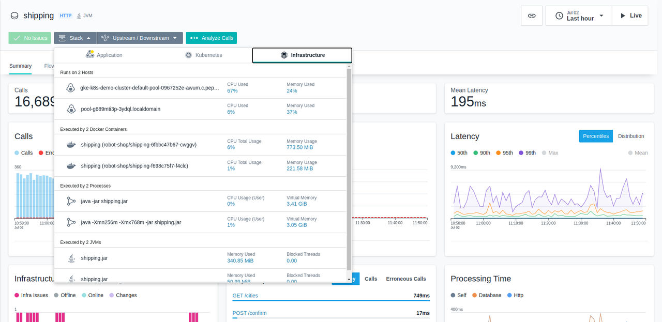Viewport: 662px width, 322px height.
Task: Click the process icon for java -jar shipping.jar
Action: (71, 201)
